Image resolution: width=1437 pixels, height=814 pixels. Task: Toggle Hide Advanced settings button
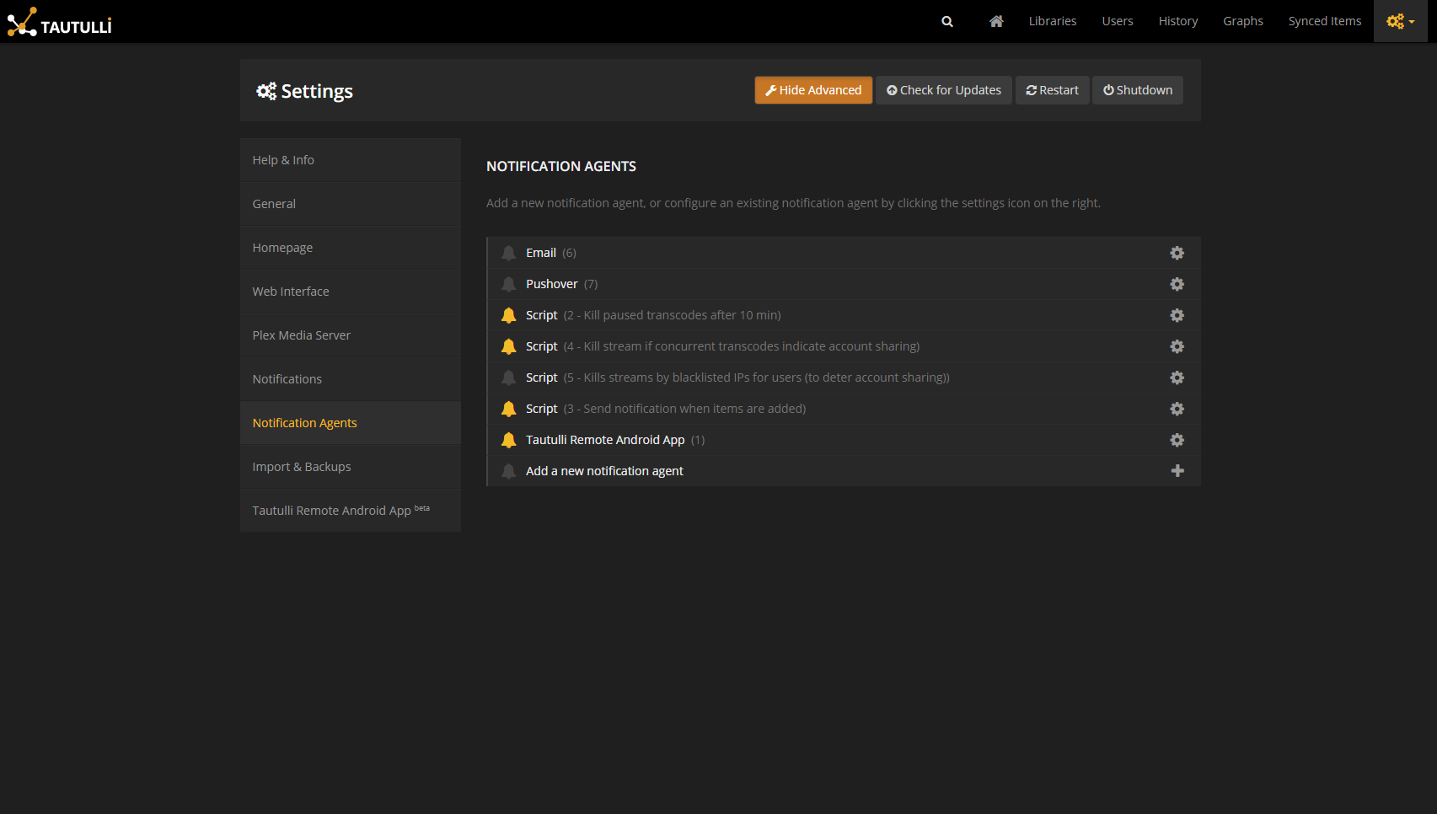pos(813,90)
